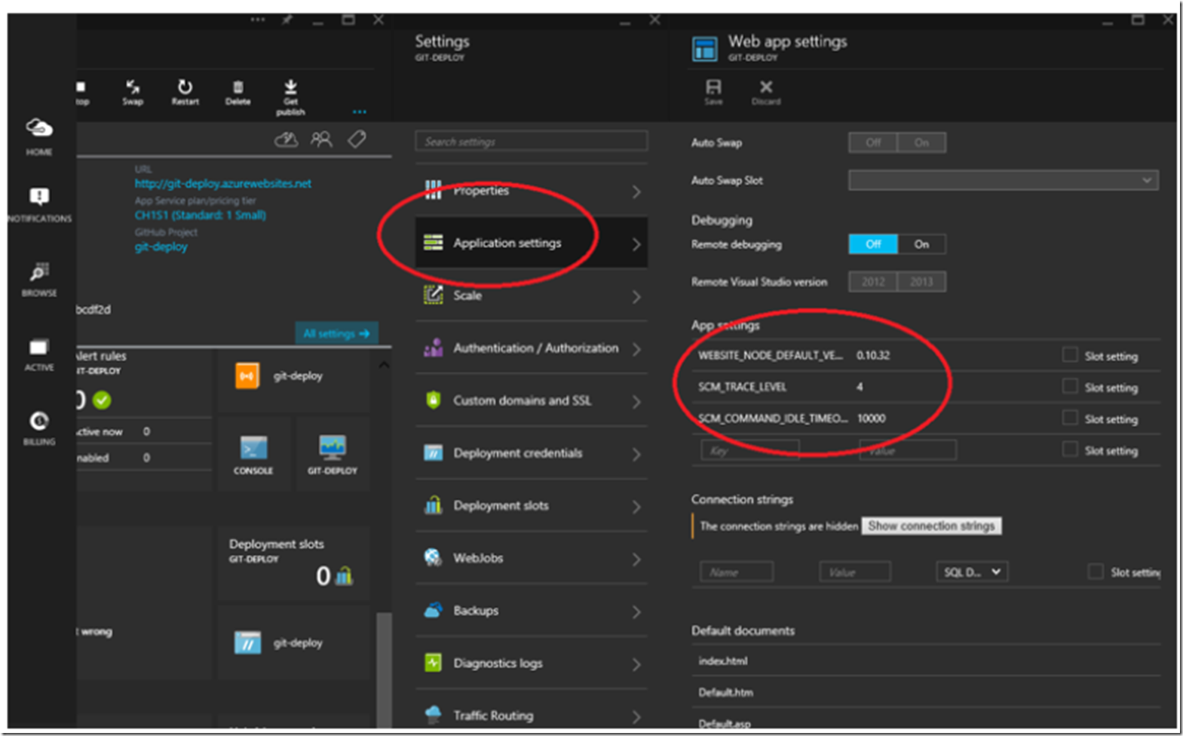
Task: Check Slot setting for SCM_COMMAND_IDLE_TIMEOUT
Action: [1069, 418]
